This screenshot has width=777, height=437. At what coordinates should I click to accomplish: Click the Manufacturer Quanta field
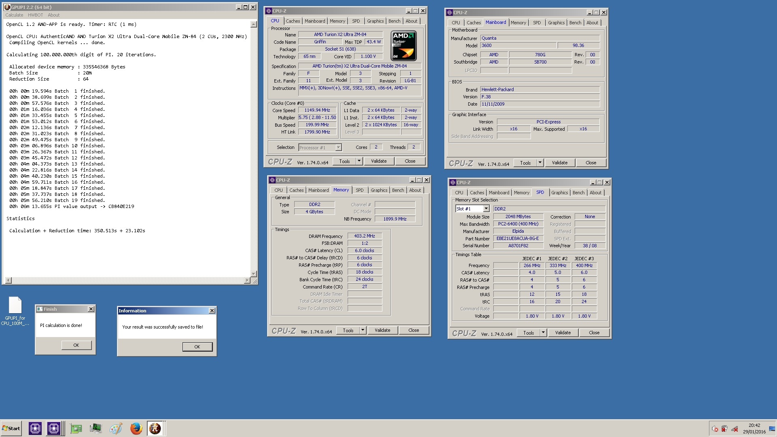[540, 38]
